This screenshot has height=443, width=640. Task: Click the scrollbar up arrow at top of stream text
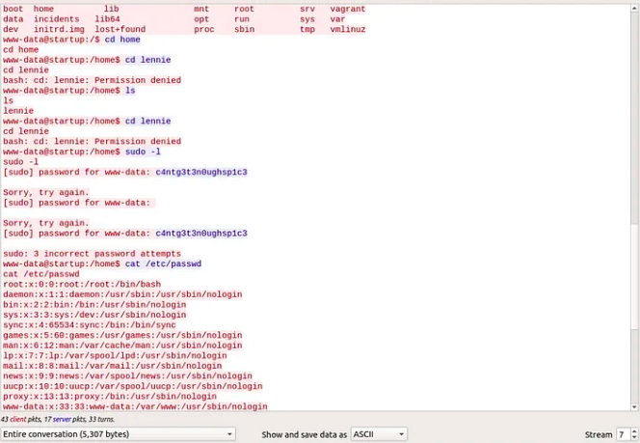pyautogui.click(x=634, y=8)
